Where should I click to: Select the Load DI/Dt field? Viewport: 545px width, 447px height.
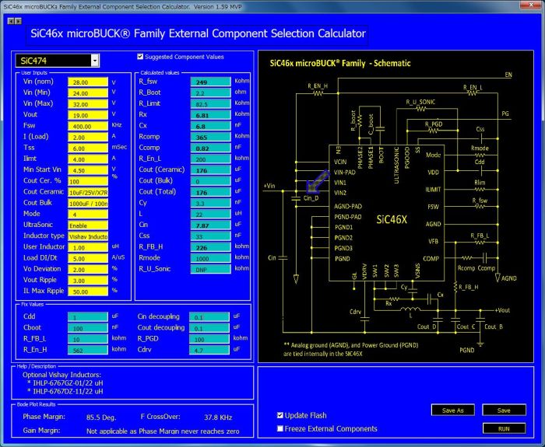[88, 259]
